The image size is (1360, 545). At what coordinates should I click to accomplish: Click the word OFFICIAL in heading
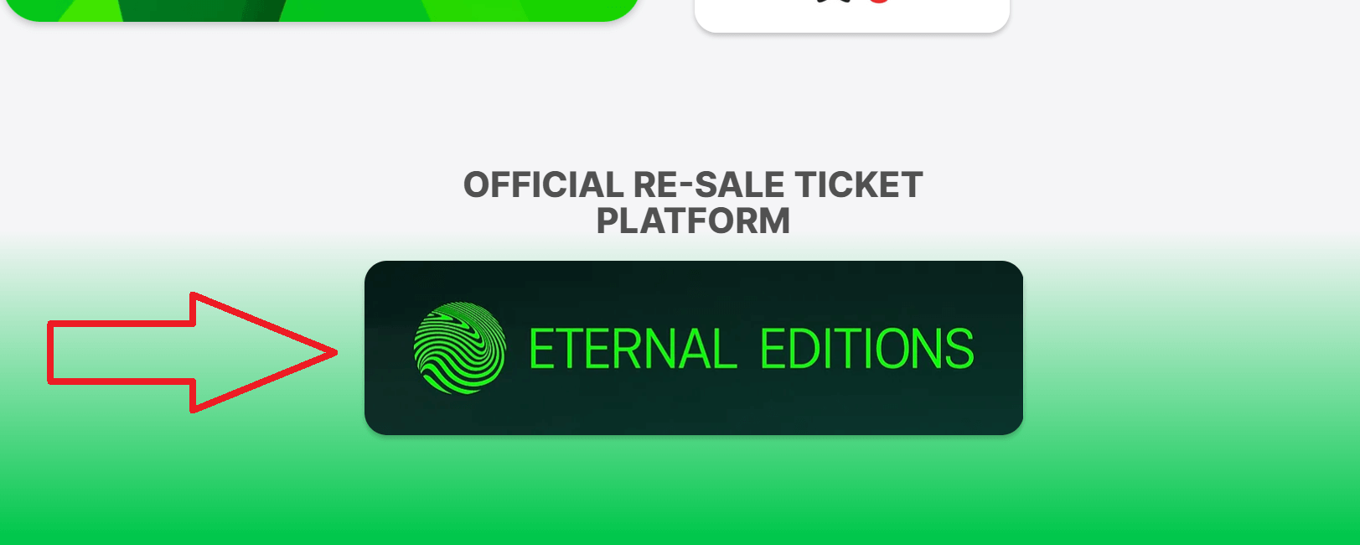click(543, 185)
